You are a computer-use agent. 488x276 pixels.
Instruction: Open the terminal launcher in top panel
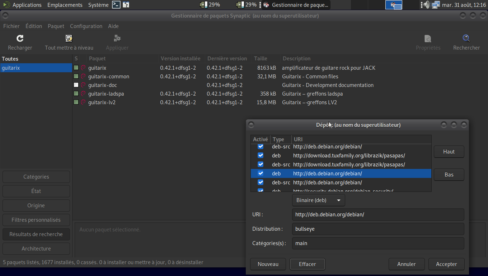(x=116, y=5)
